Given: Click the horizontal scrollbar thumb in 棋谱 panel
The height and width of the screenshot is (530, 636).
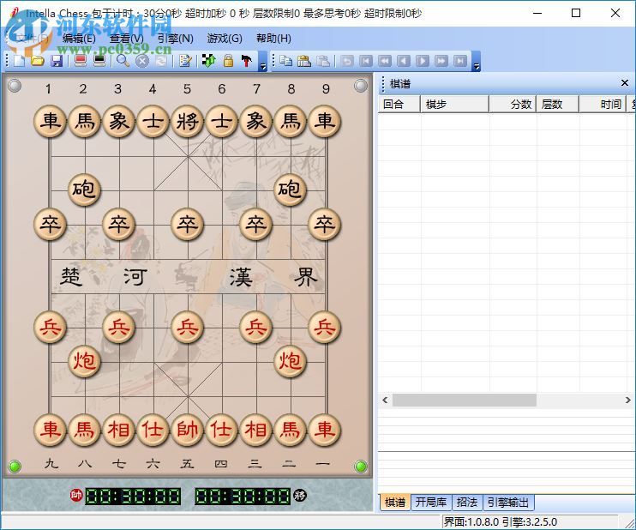Looking at the screenshot, I should (x=465, y=401).
